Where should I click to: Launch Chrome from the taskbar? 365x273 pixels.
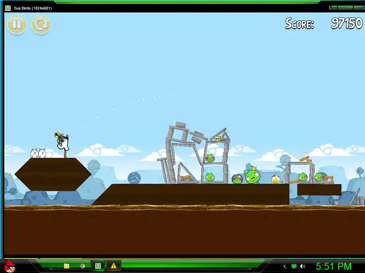click(82, 266)
